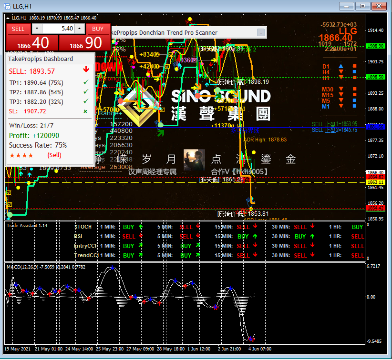Click the TrendCCI 1 MIN BUY arrow

coord(141,255)
